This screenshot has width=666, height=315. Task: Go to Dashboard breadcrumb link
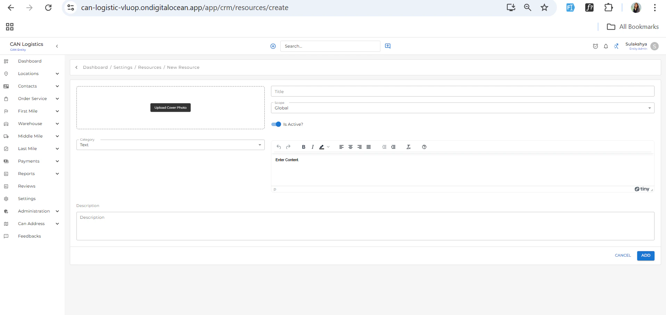(x=95, y=67)
